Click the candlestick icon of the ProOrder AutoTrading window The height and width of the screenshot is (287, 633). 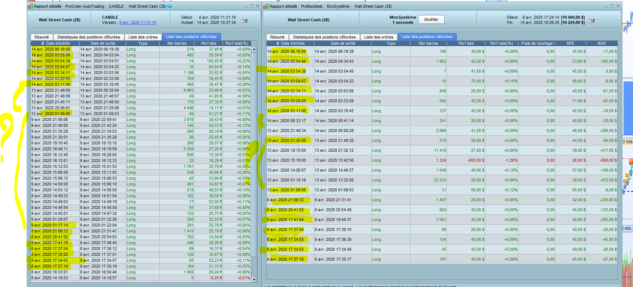coord(30,6)
